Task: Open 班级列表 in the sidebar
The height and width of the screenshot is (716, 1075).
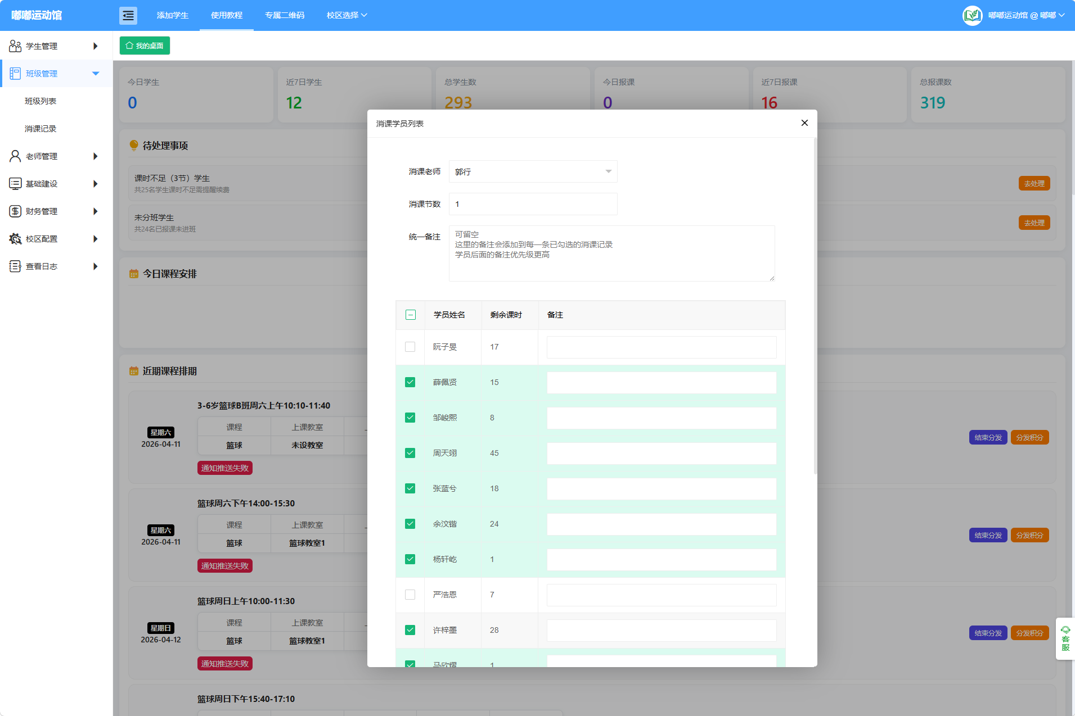Action: tap(41, 101)
